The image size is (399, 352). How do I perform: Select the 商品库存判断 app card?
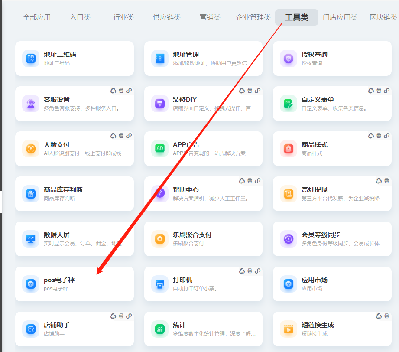point(74,194)
